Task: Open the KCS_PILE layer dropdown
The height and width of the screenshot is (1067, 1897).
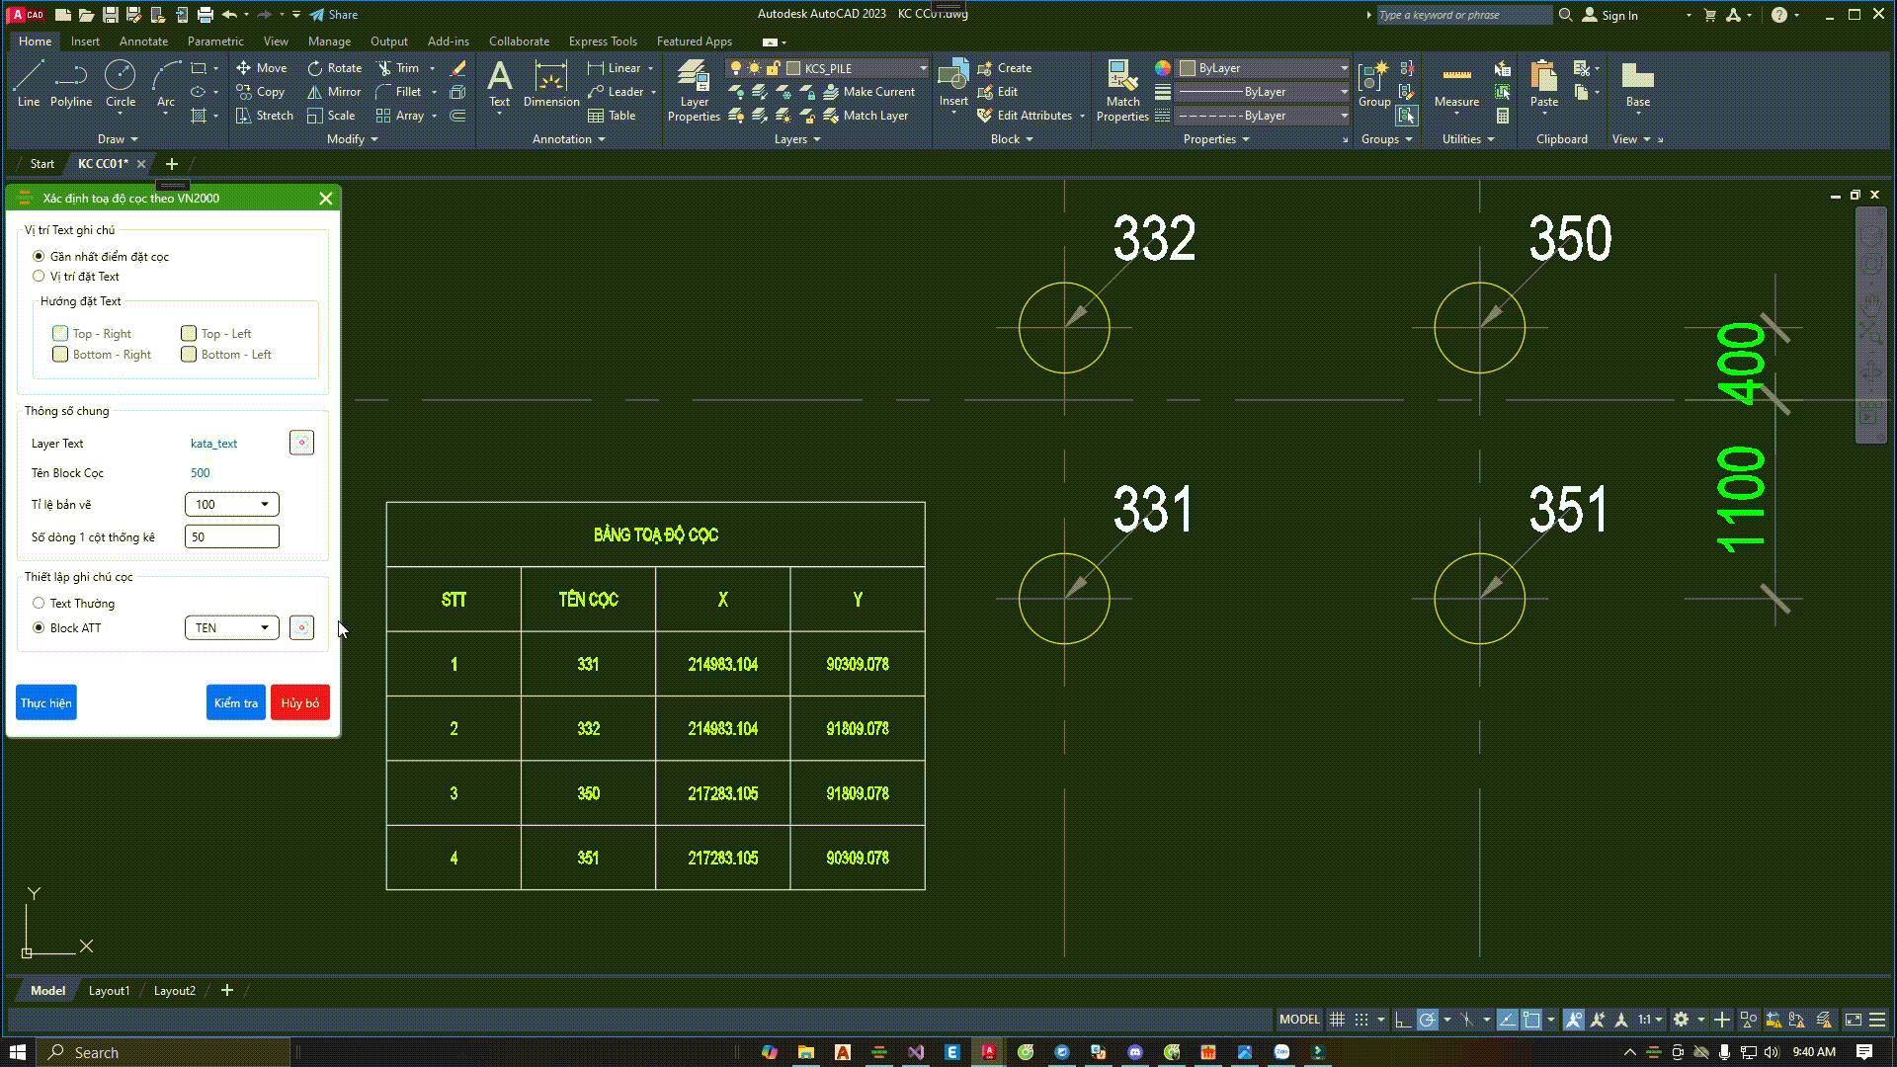Action: tap(923, 68)
